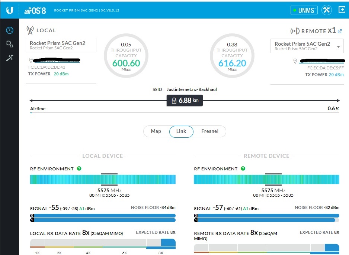Click the UNMS status button

pos(304,10)
